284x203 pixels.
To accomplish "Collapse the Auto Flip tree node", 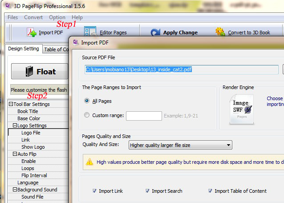I will point(15,154).
